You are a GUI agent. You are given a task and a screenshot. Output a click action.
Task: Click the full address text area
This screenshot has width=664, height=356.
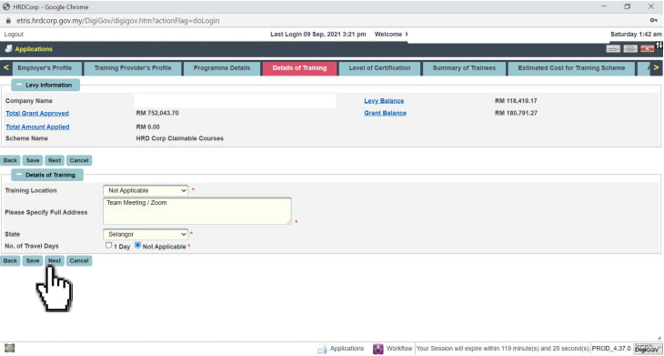(197, 210)
